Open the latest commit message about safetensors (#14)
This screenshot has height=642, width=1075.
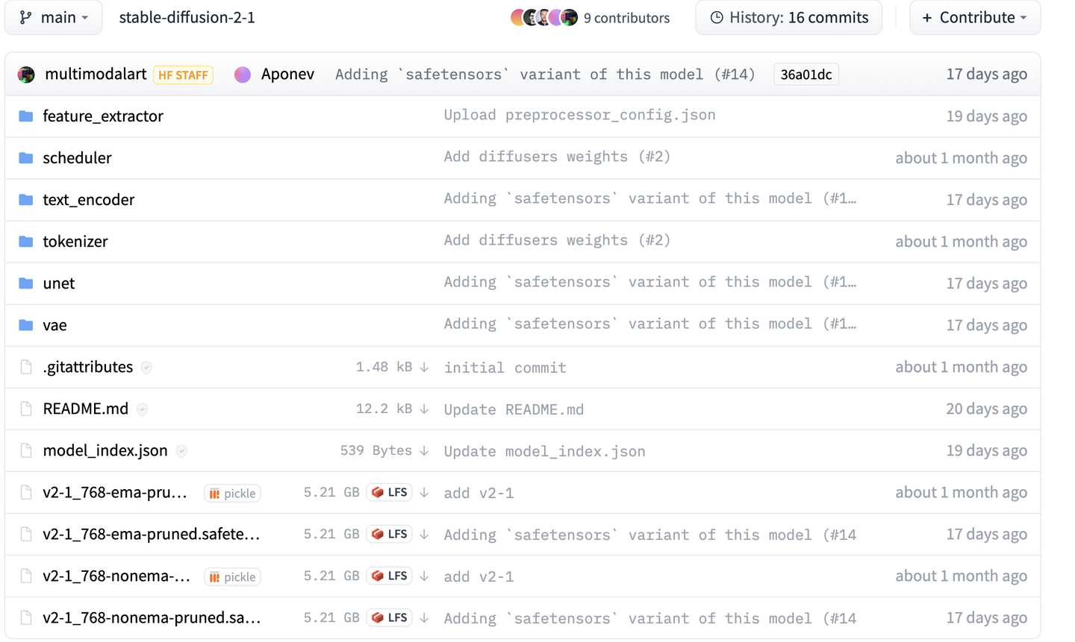(545, 74)
